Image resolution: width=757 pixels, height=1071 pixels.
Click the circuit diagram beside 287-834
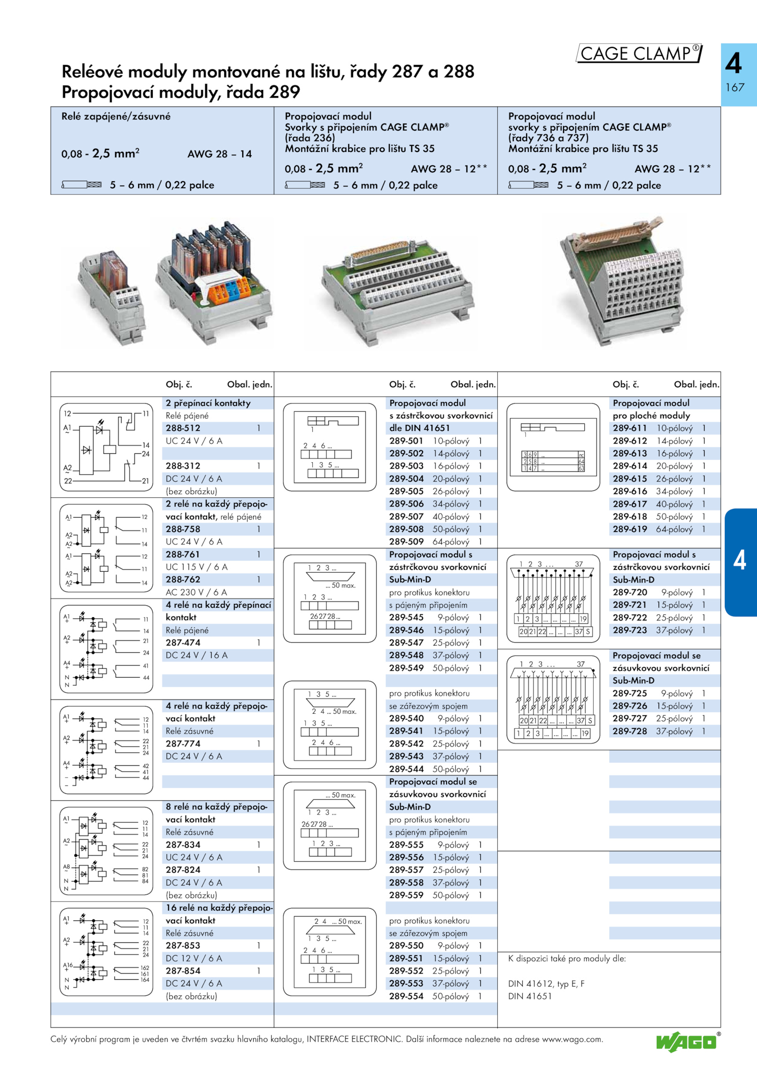click(106, 851)
